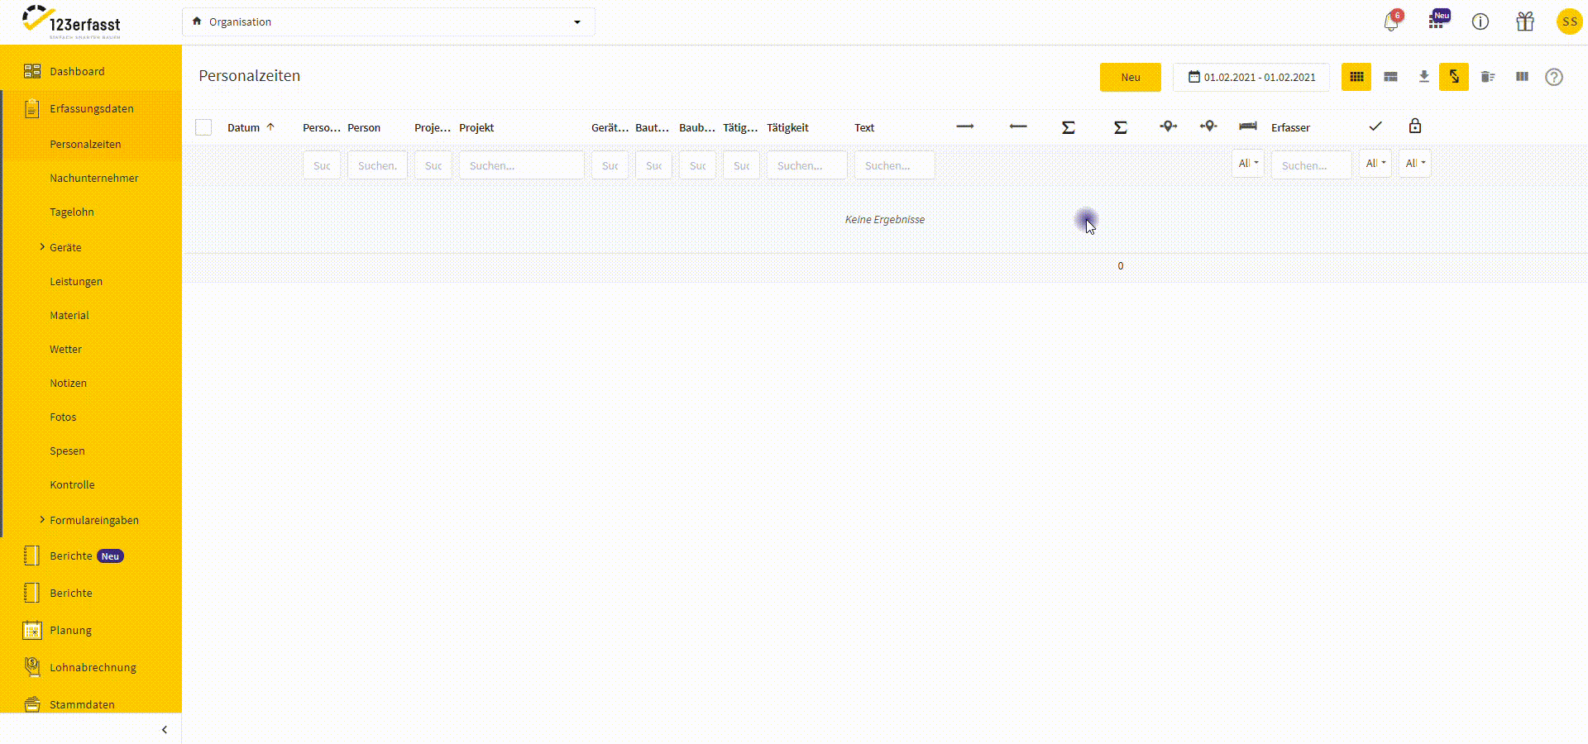Open the info circle icon
The height and width of the screenshot is (744, 1588).
[x=1480, y=21]
